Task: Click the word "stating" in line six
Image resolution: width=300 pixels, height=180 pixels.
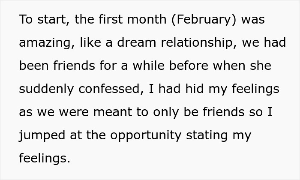Action: pyautogui.click(x=207, y=135)
